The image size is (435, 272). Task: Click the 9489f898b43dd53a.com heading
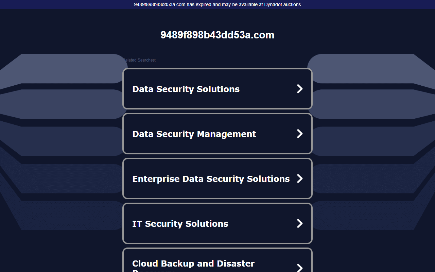coord(217,35)
